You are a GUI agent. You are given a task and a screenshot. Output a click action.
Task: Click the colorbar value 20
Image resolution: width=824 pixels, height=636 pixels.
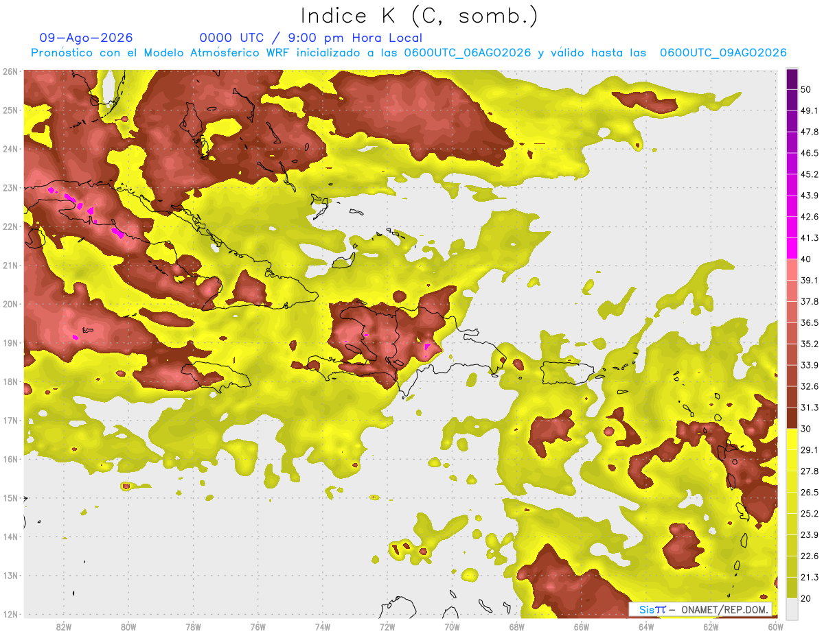807,598
